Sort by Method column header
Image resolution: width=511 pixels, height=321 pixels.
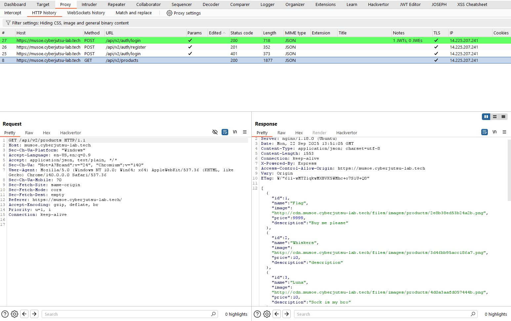point(92,33)
